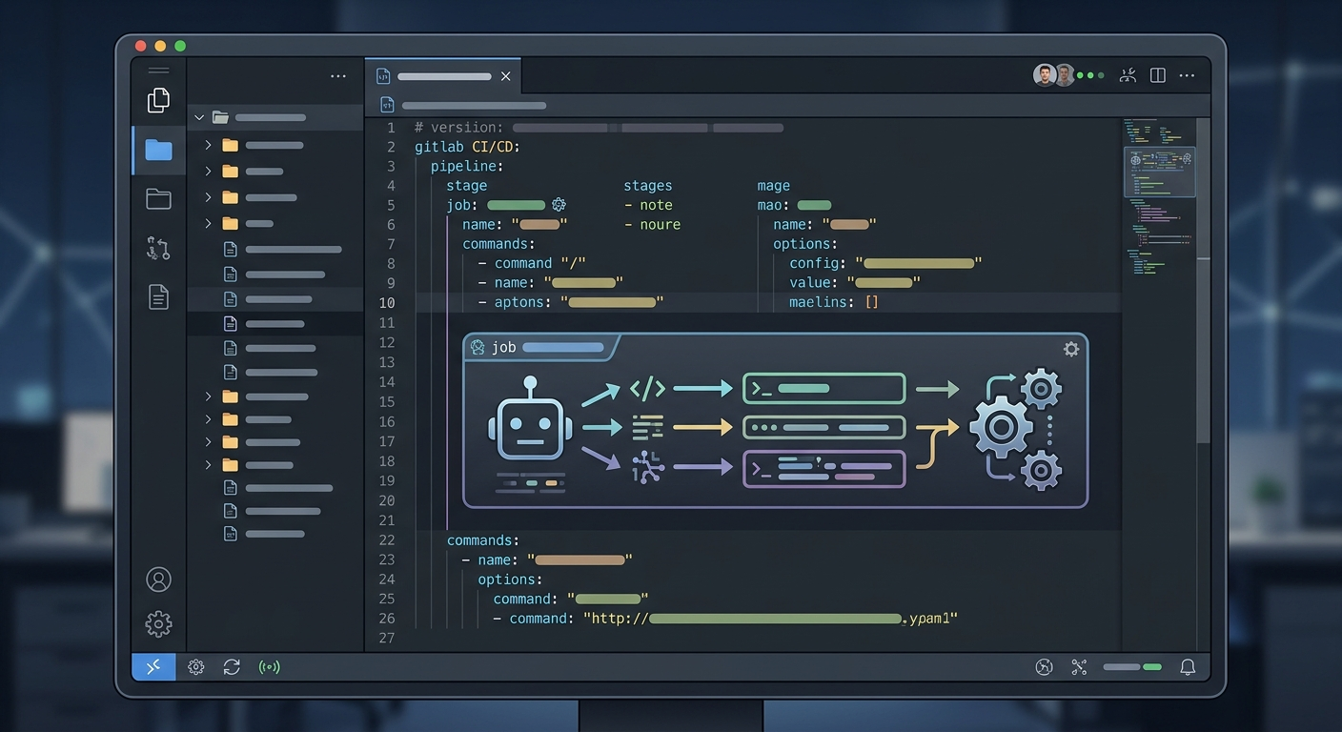Click the green terminal command box
Image resolution: width=1342 pixels, height=732 pixels.
pyautogui.click(x=823, y=389)
